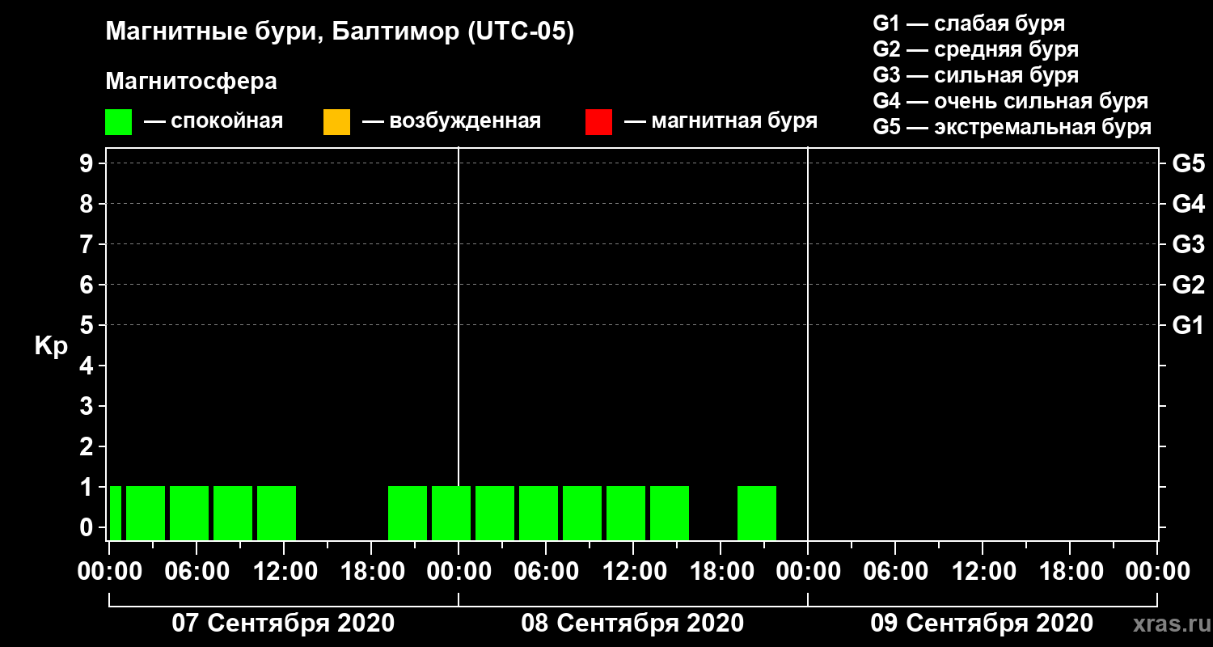This screenshot has width=1213, height=647.
Task: Click the 13:00–16:00 green bar on 08 Сентября
Action: tap(670, 513)
